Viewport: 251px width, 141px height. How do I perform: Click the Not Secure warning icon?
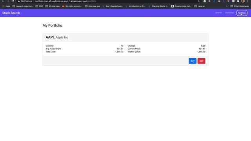click(x=19, y=1)
